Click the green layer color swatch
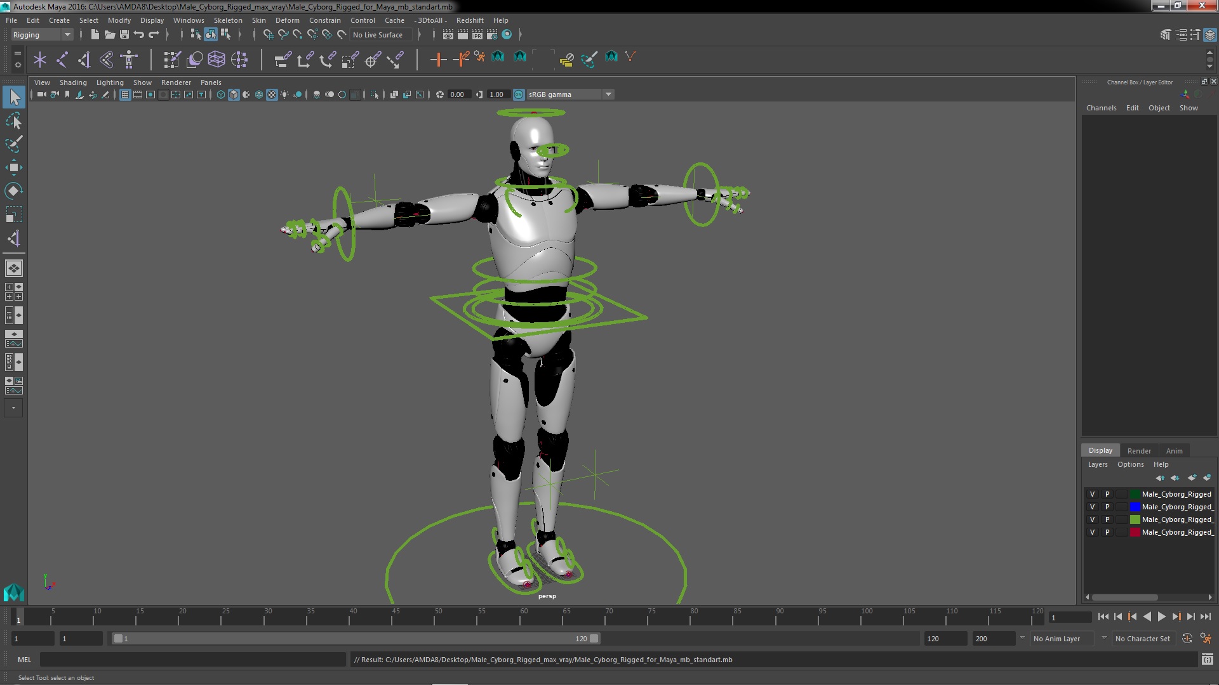 point(1135,519)
